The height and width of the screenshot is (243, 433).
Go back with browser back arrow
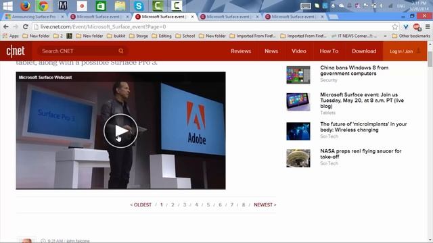coord(6,27)
